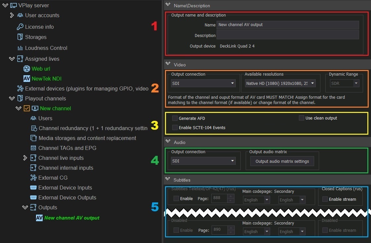
Task: Open the Video Output connection dropdown
Action: coord(203,83)
